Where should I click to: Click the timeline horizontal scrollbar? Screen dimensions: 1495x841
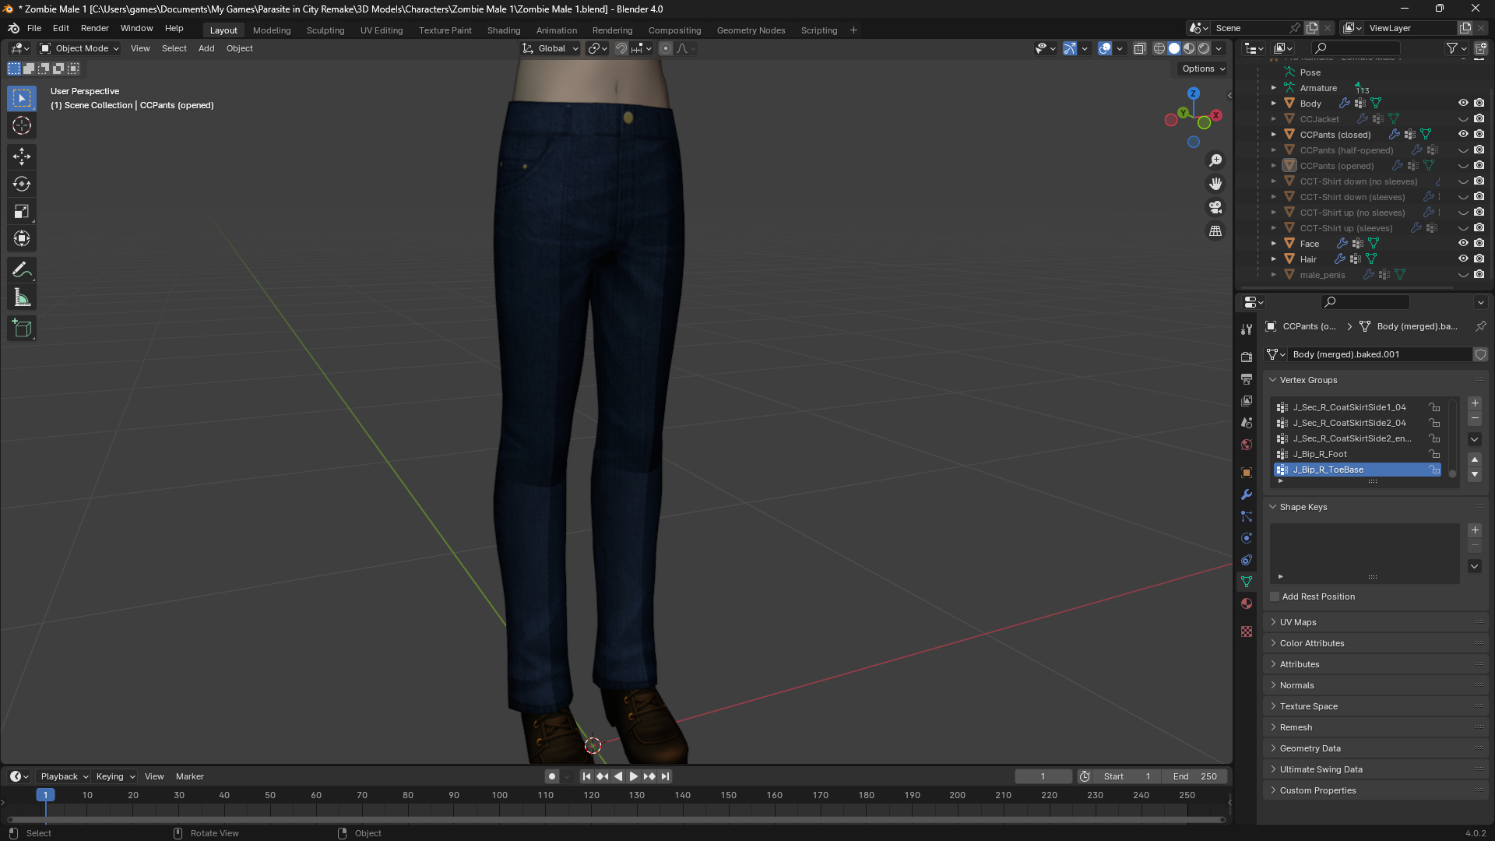615,819
